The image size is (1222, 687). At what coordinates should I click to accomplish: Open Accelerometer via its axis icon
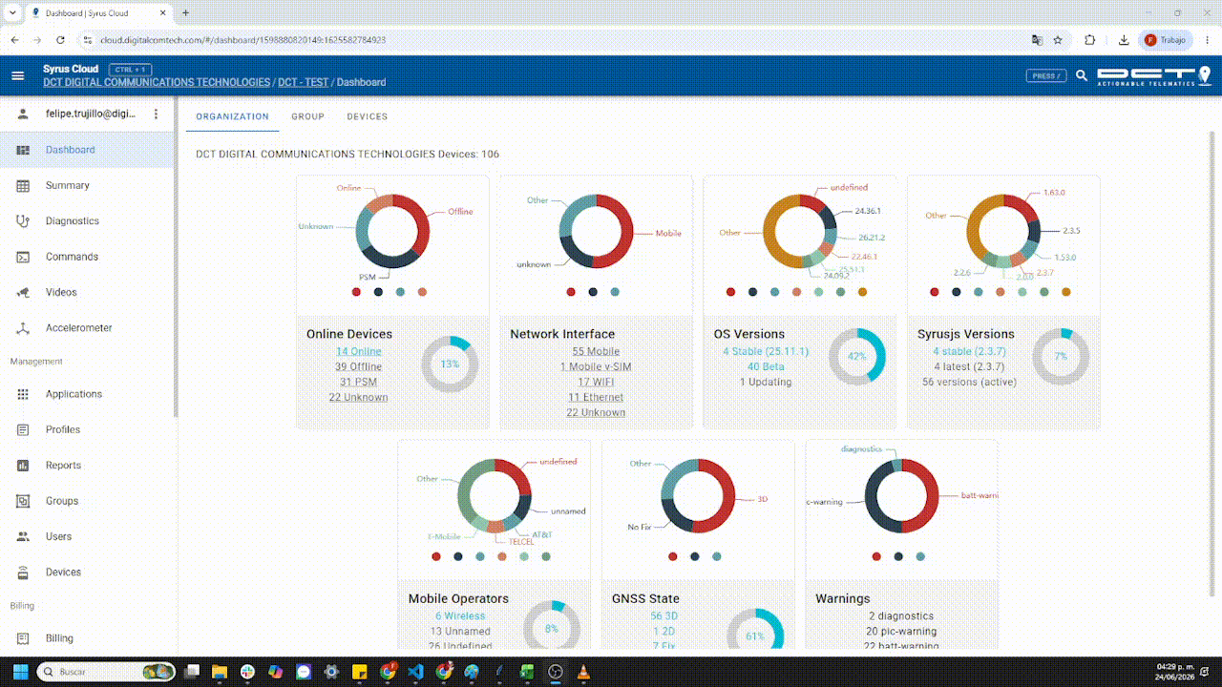coord(24,327)
